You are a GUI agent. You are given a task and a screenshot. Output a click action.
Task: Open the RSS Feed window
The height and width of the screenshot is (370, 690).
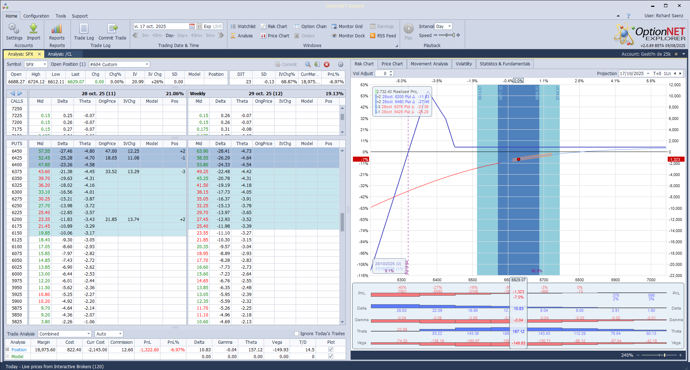383,36
